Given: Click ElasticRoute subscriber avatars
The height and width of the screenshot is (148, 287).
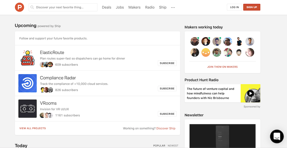Looking at the screenshot, I should pyautogui.click(x=47, y=65).
